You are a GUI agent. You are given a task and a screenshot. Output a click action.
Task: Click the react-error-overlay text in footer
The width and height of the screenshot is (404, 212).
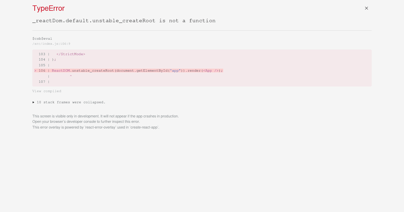[x=99, y=127]
